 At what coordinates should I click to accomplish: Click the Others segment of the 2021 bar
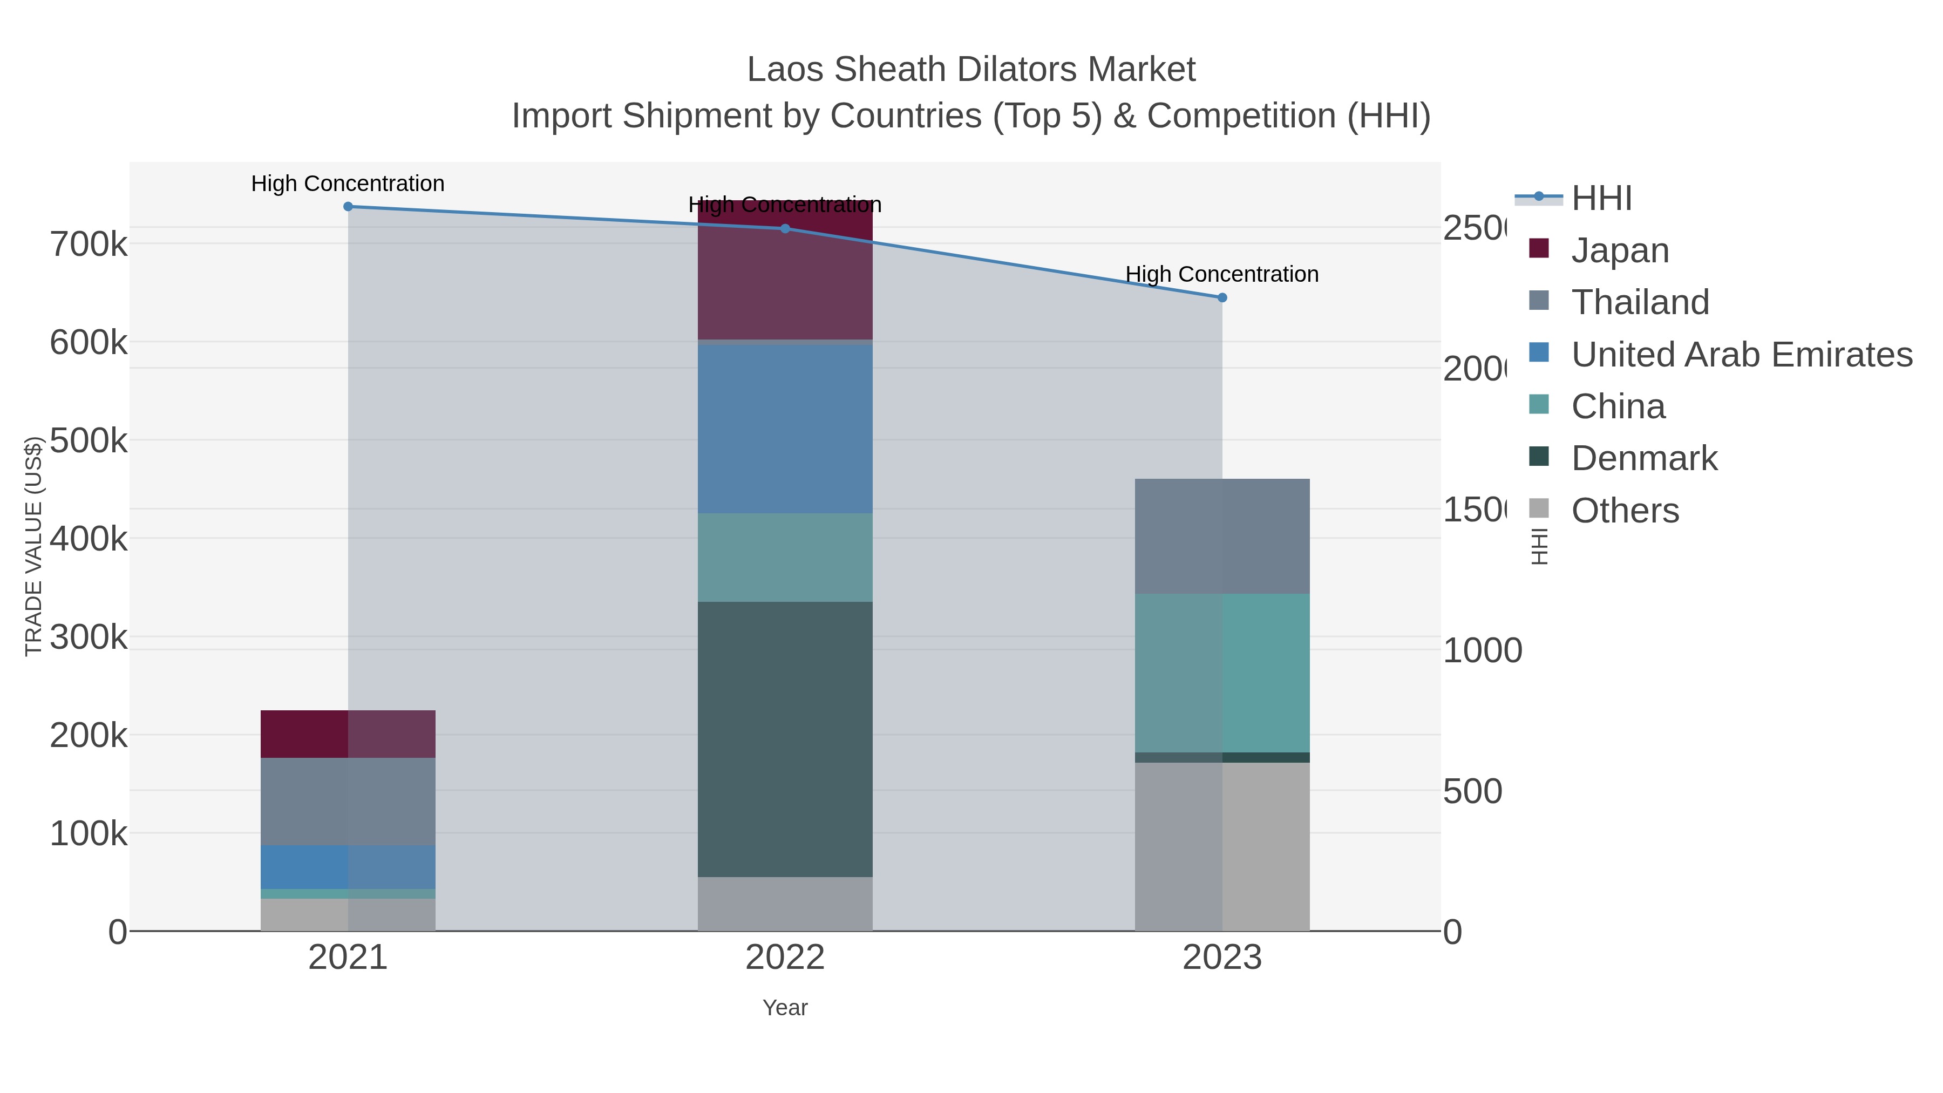click(348, 915)
